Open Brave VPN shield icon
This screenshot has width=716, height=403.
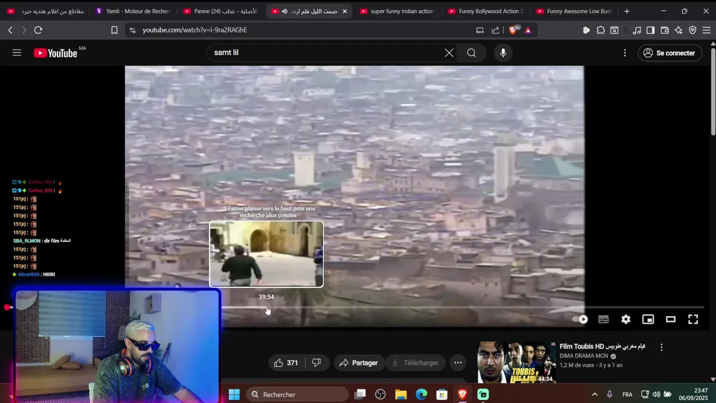pos(693,30)
